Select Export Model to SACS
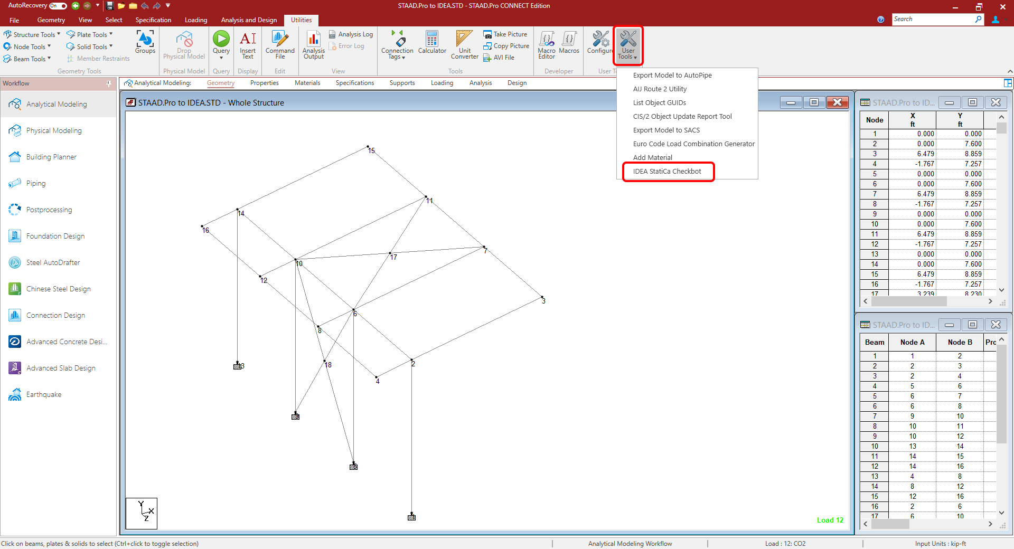The width and height of the screenshot is (1014, 549). pos(666,130)
